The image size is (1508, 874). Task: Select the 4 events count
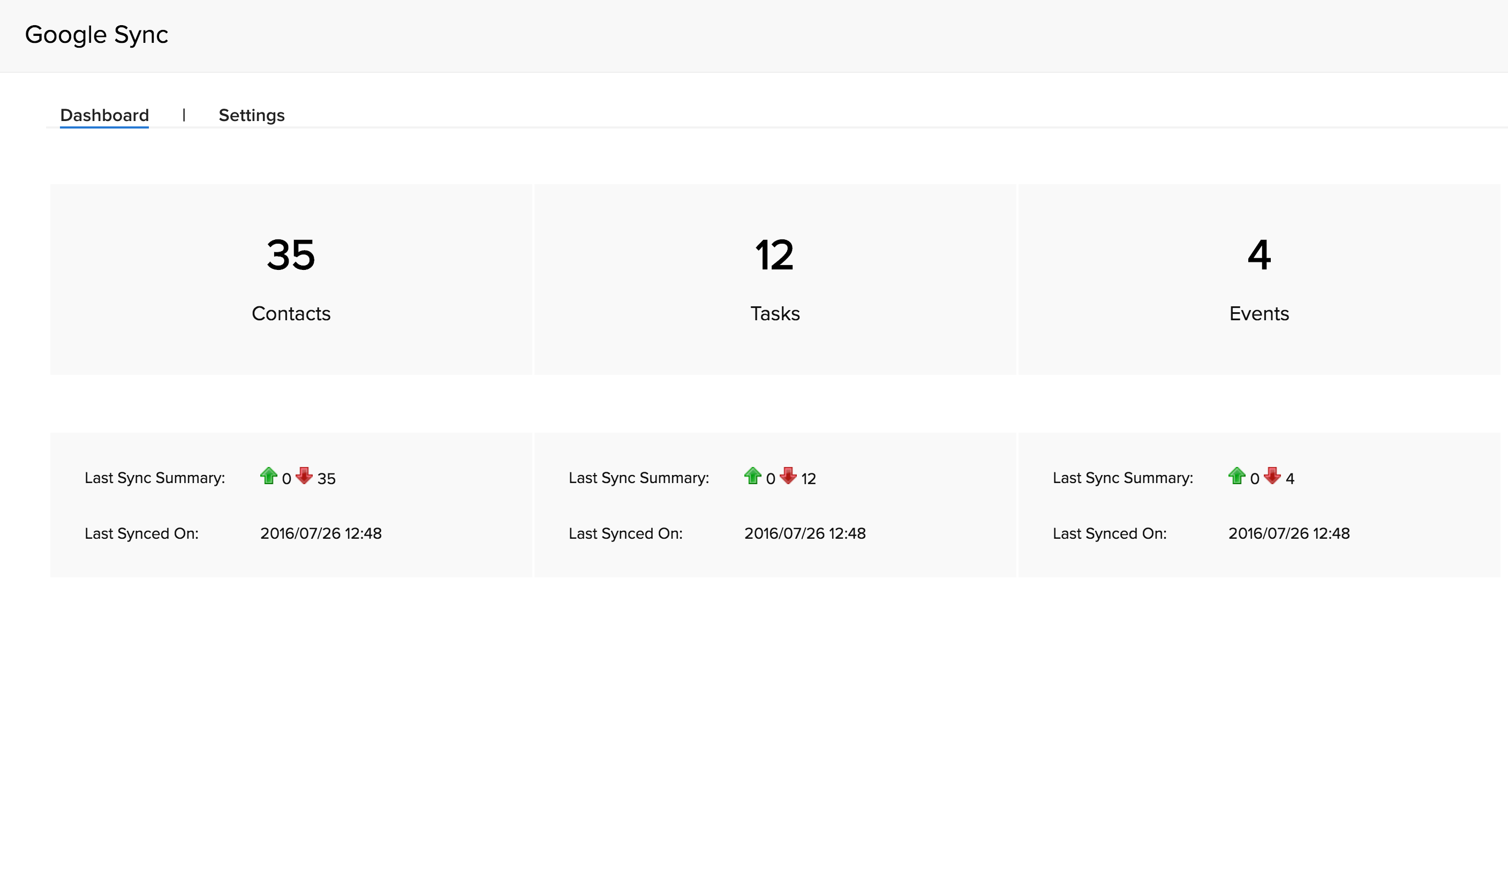[x=1259, y=255]
